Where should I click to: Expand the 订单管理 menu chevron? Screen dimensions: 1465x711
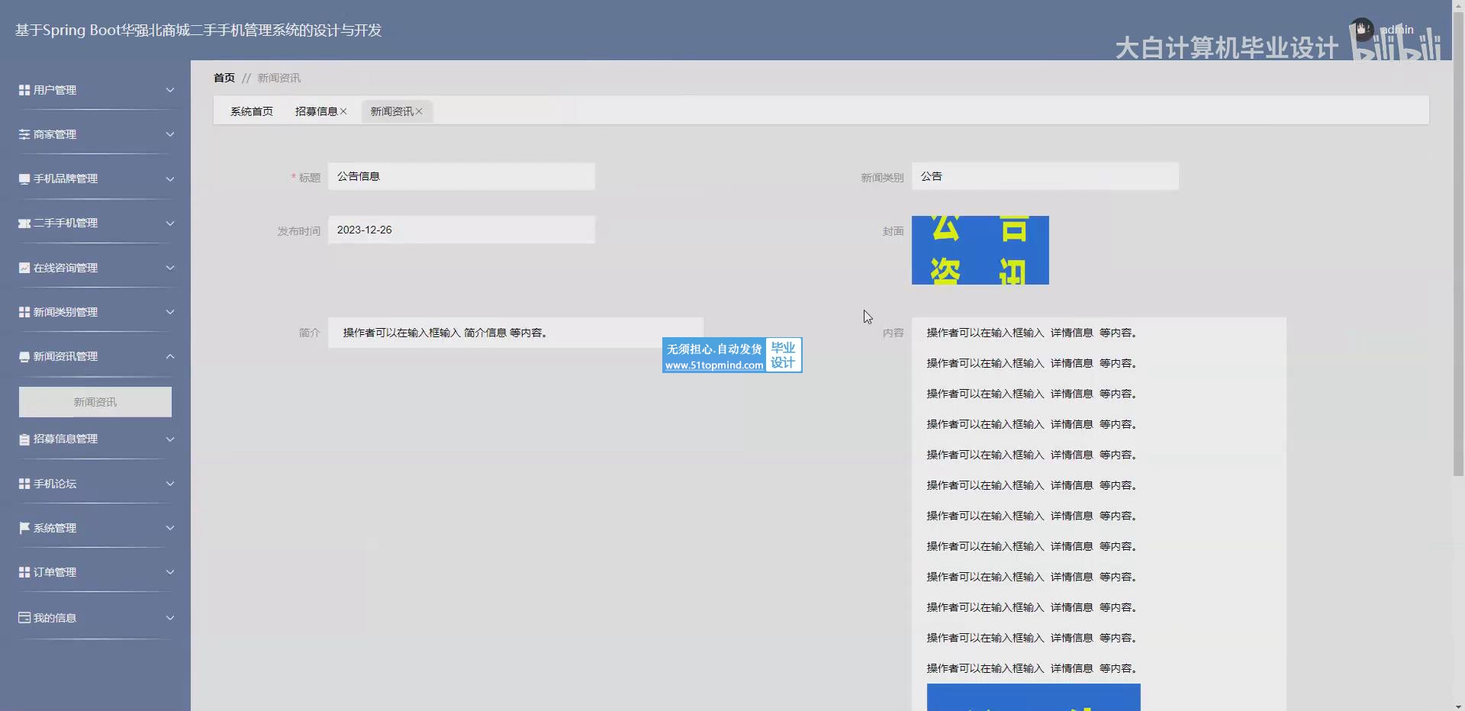pos(170,572)
